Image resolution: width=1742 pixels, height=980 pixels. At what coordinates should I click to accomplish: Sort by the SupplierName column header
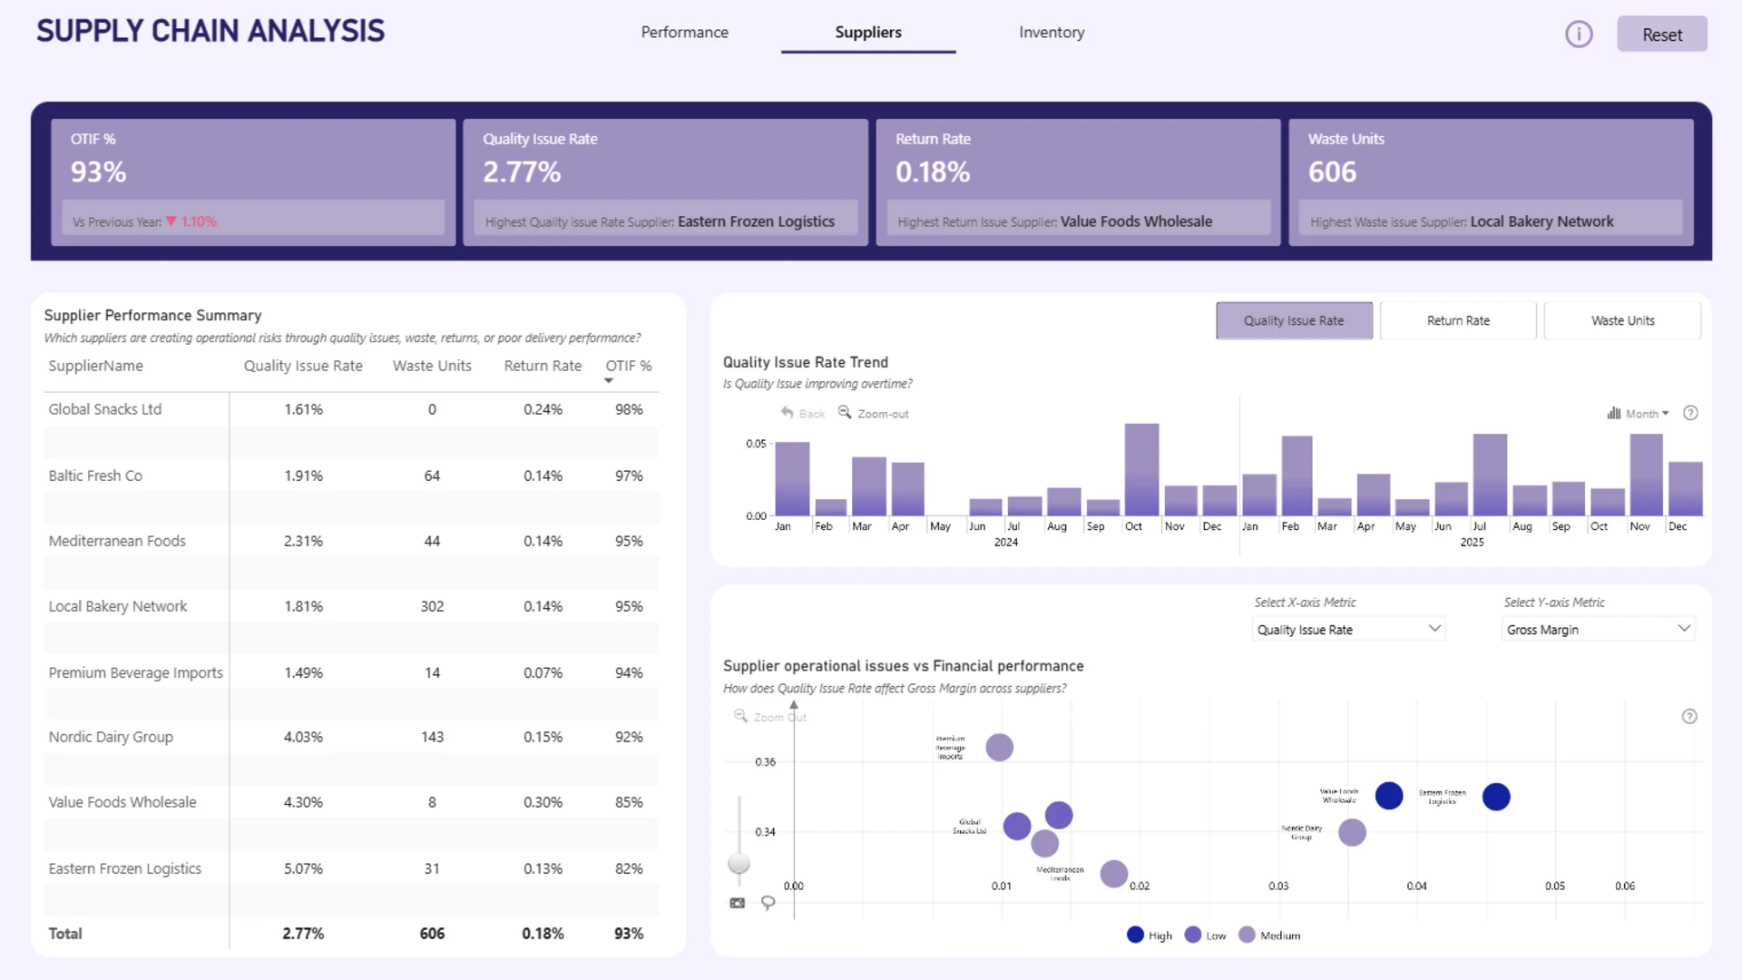95,366
